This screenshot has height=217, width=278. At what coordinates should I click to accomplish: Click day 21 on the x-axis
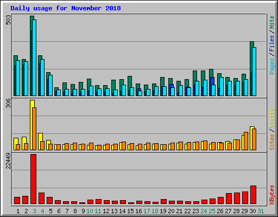(179, 211)
